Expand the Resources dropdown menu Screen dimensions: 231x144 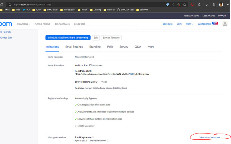pos(80,24)
